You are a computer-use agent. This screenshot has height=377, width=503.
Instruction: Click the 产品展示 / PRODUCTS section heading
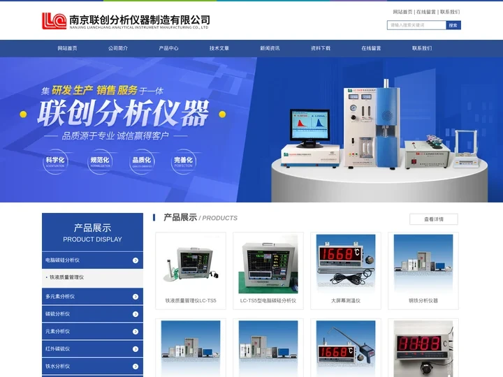pyautogui.click(x=201, y=218)
